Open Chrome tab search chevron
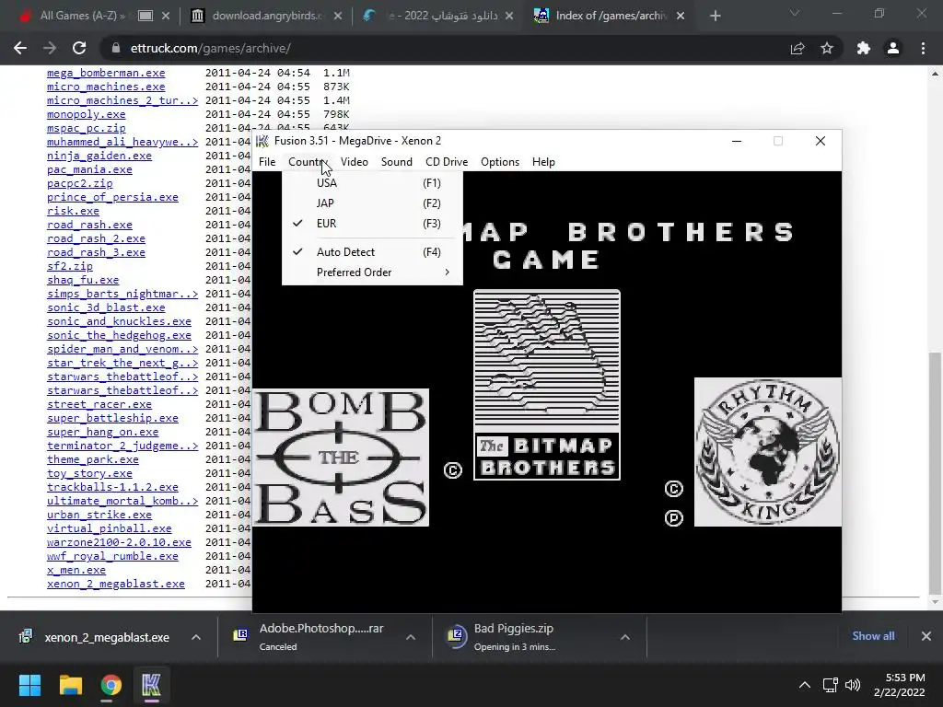The width and height of the screenshot is (943, 707). 795,13
